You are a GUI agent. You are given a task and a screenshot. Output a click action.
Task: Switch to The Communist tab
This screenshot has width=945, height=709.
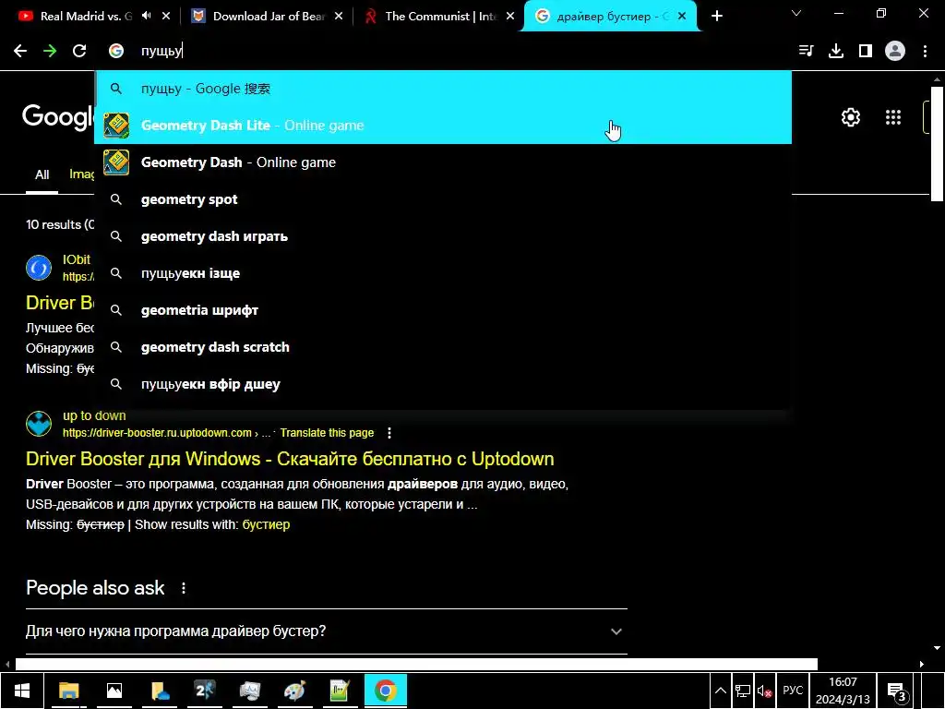click(440, 17)
